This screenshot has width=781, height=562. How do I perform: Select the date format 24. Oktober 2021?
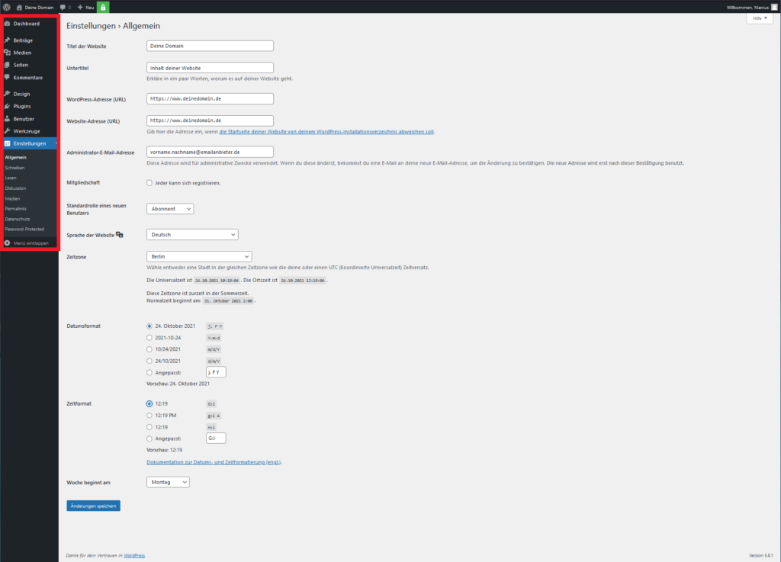(x=149, y=326)
